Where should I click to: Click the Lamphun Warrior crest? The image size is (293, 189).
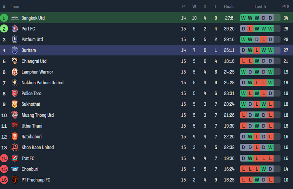click(x=15, y=72)
